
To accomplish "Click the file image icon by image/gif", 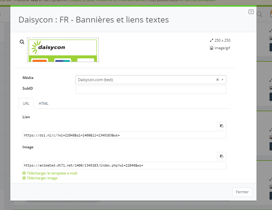I will pyautogui.click(x=212, y=48).
